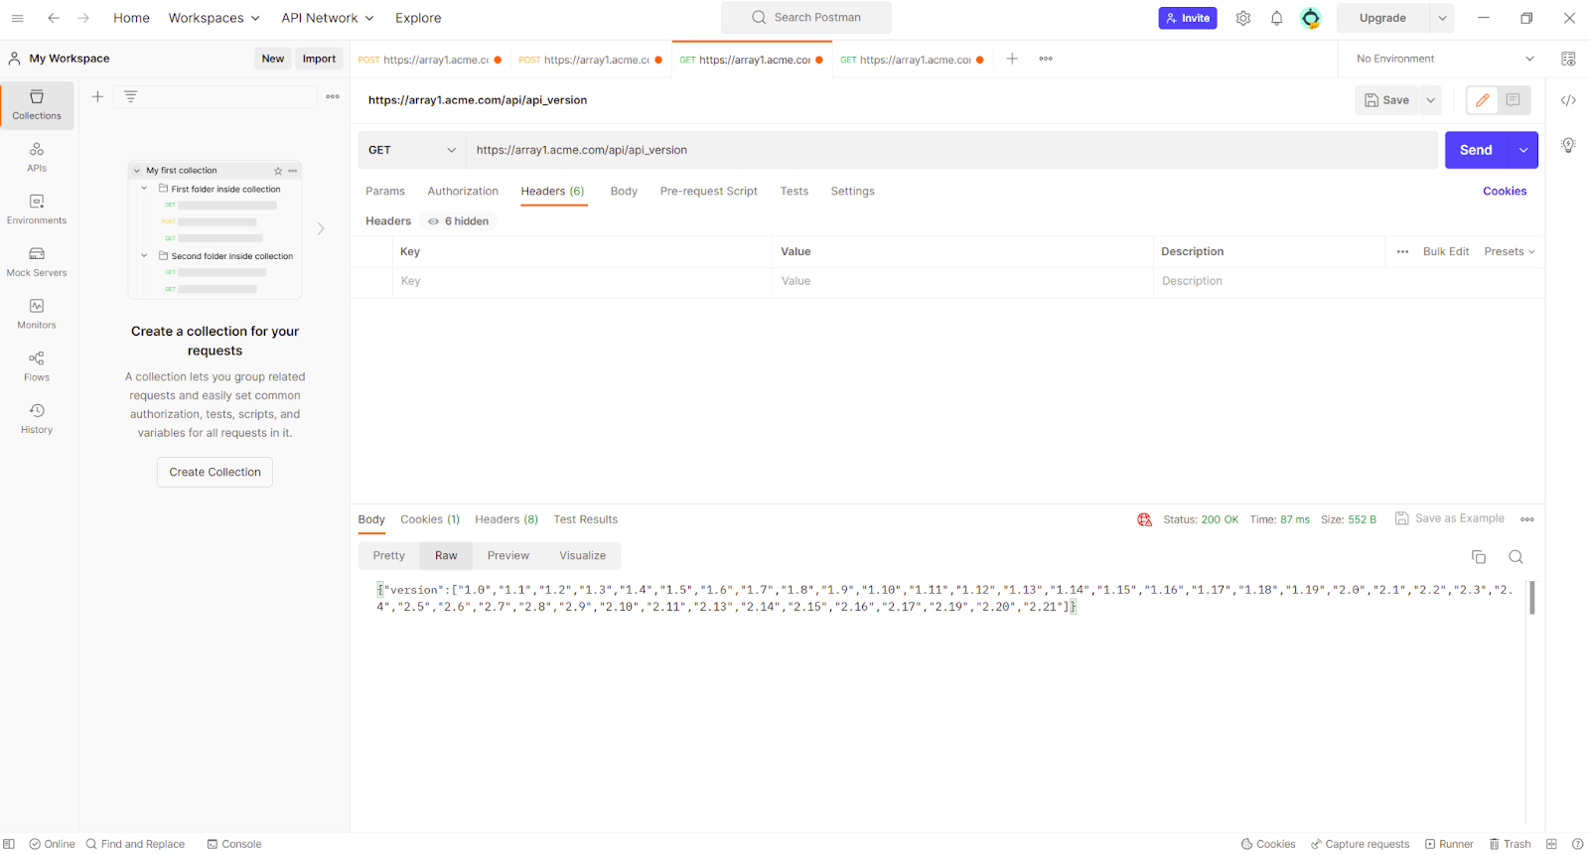Open Monitors in the sidebar
Screen dimensions: 1589x855
point(37,315)
